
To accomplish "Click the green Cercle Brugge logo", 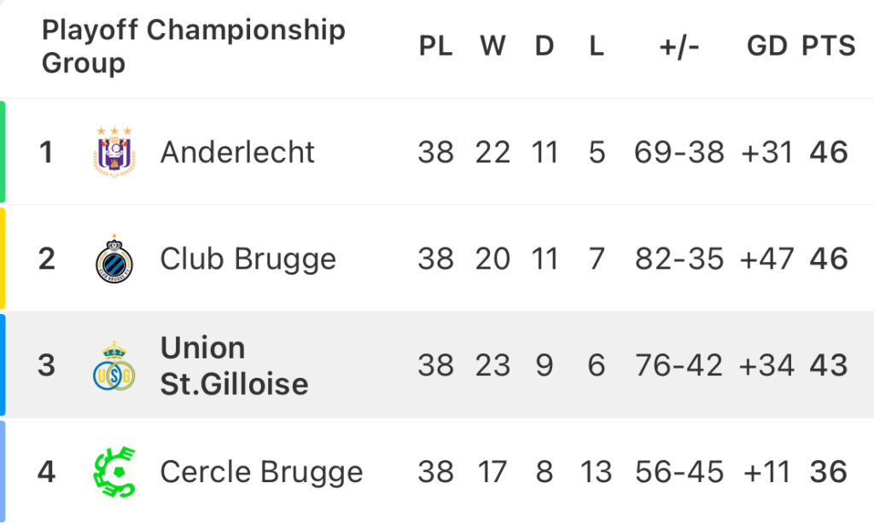I will [114, 472].
